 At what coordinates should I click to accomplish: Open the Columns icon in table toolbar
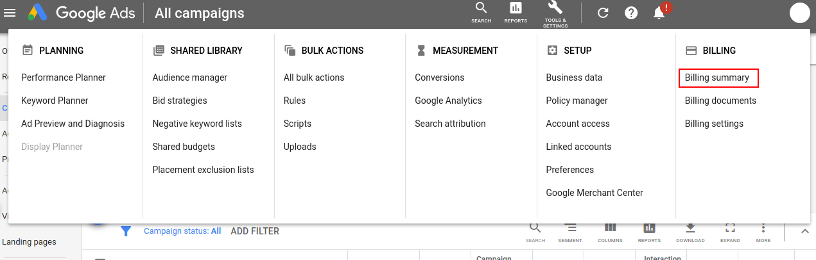coord(610,233)
